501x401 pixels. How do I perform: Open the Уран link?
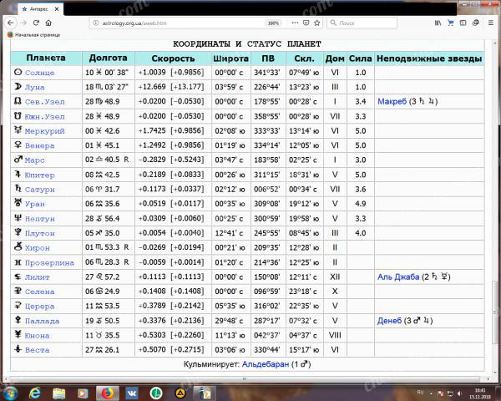[x=35, y=204]
